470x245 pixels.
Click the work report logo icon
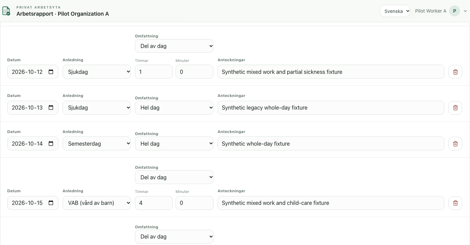tap(6, 11)
